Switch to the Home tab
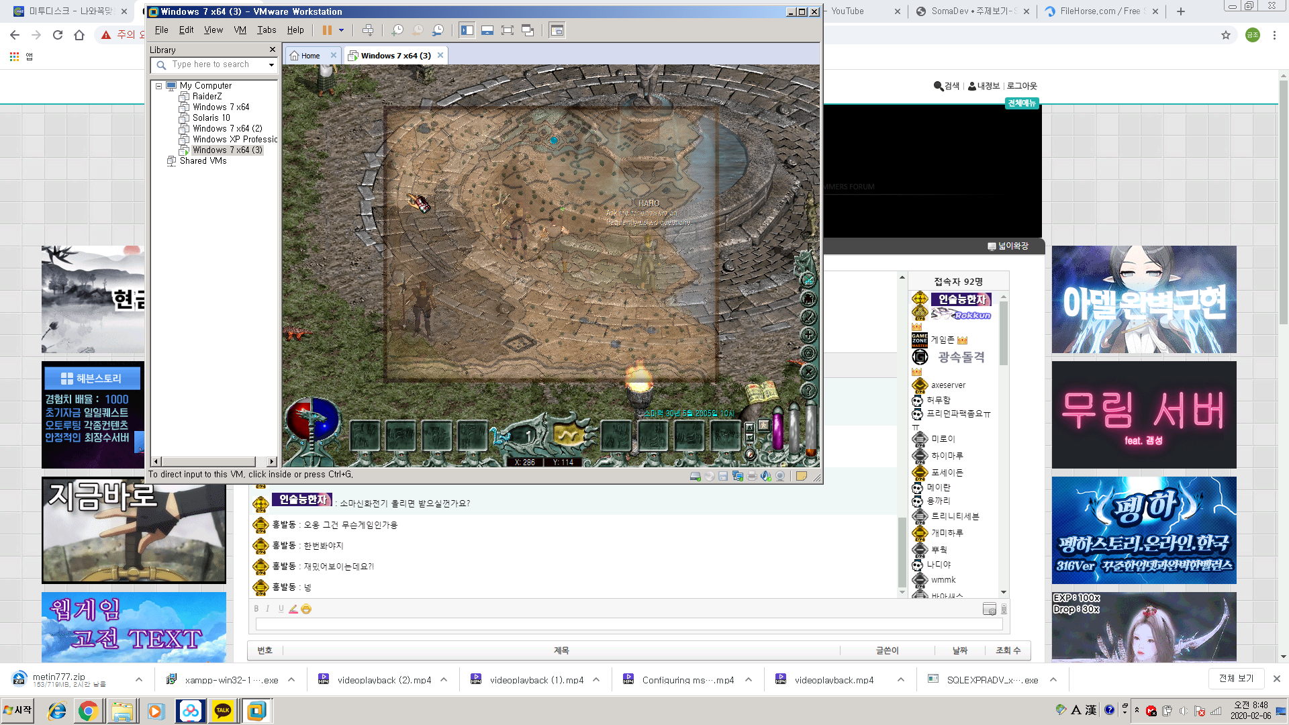Viewport: 1289px width, 725px height. [x=309, y=56]
